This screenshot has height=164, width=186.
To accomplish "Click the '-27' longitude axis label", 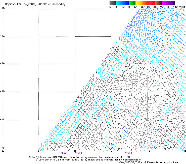I will [x=38, y=151].
